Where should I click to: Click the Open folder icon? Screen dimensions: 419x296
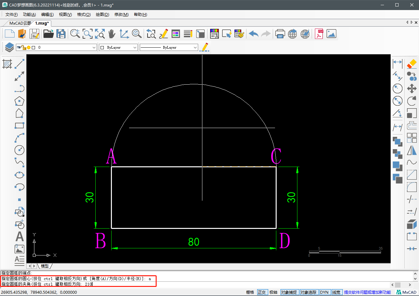pos(48,34)
